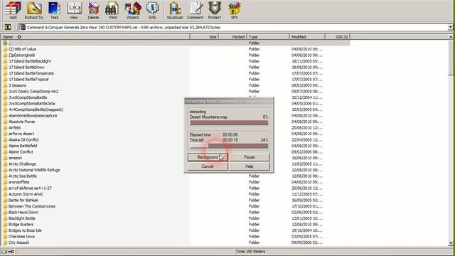Select folder 'Absolute Power'
The image size is (455, 256).
(x=22, y=122)
